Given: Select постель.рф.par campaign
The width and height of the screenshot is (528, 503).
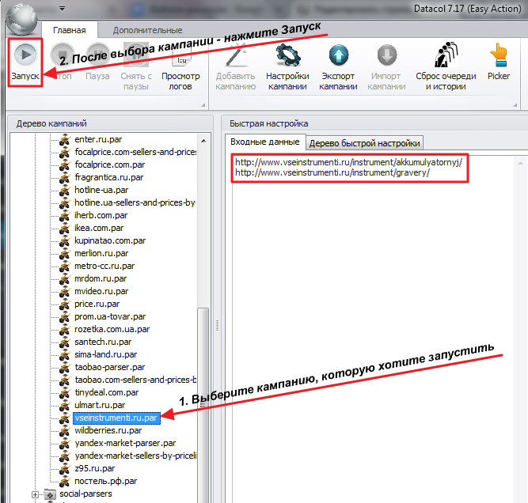Looking at the screenshot, I should click(x=106, y=481).
